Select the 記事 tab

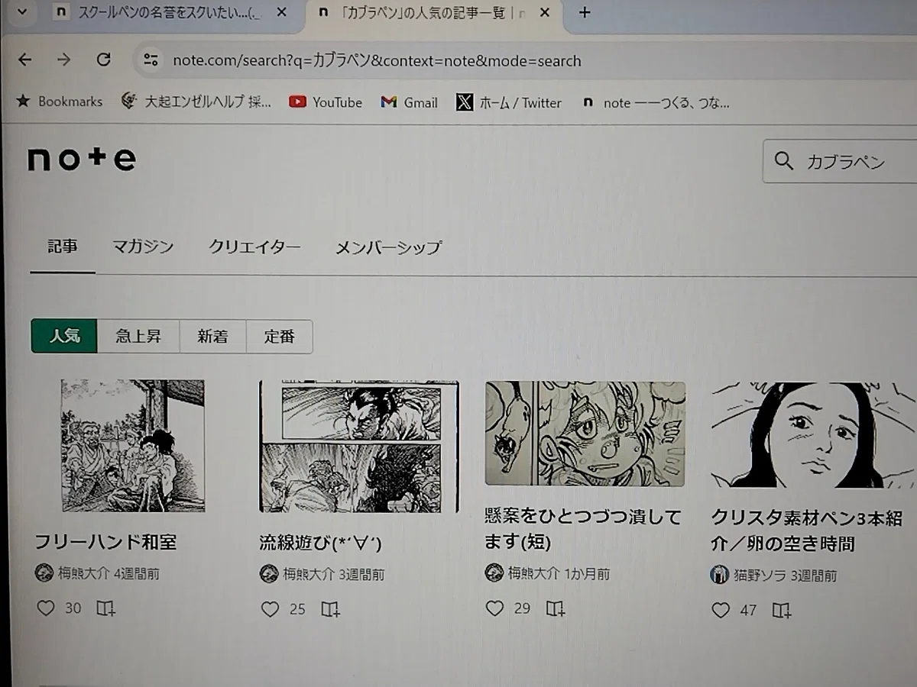[x=62, y=247]
